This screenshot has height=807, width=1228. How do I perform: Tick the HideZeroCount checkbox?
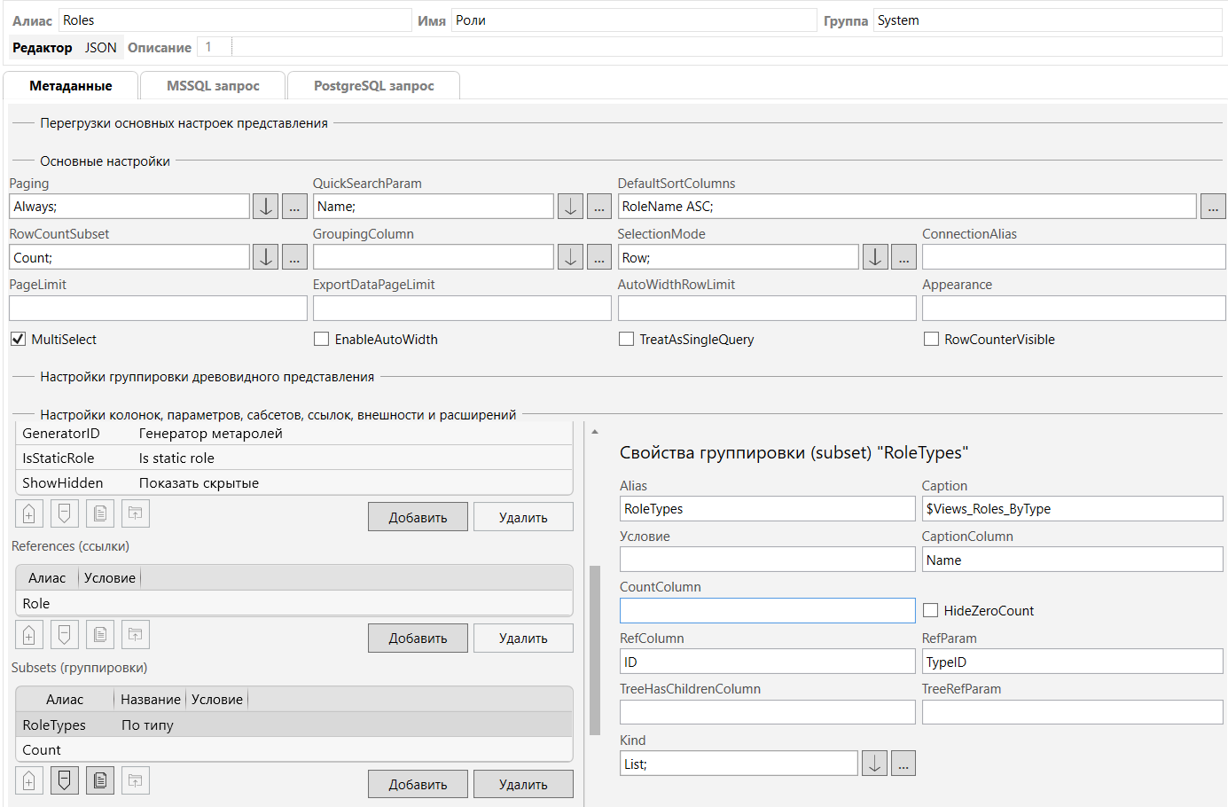[x=930, y=611]
